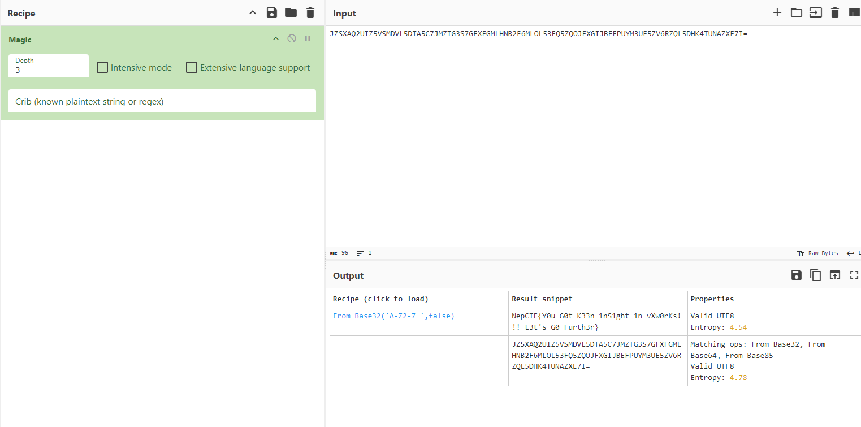The height and width of the screenshot is (427, 861).
Task: Click the Crib plaintext input field
Action: pos(162,102)
